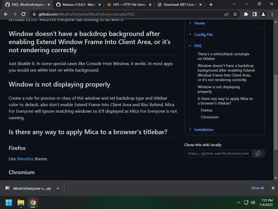Click the browser forward arrow
The image size is (278, 209).
point(15,14)
